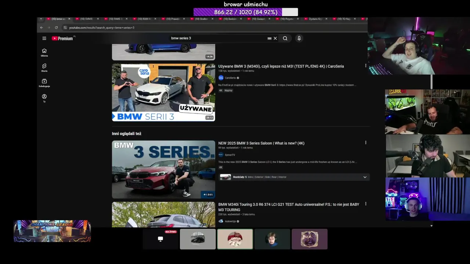Screen dimensions: 470x264
Task: Expand the Rozdziały chapters chevron
Action: 365,177
